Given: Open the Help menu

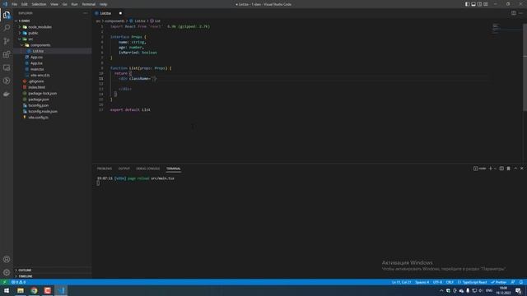Looking at the screenshot, I should pyautogui.click(x=103, y=4).
